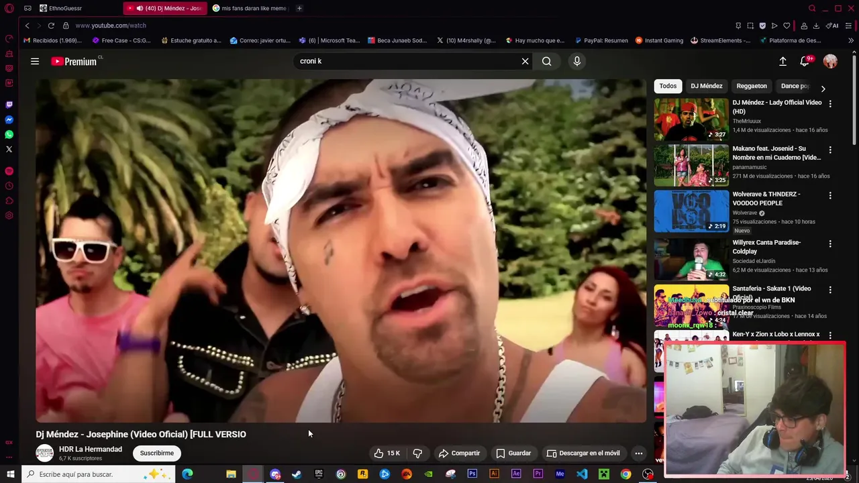Open options menu for Makano video
The image size is (859, 483).
pos(830,150)
